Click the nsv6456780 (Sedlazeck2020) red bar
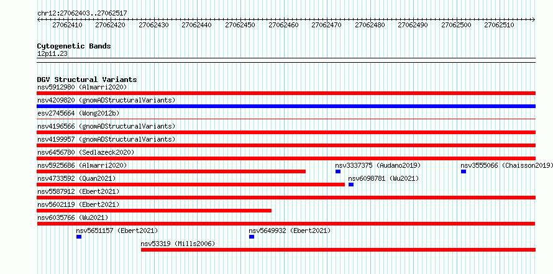The width and height of the screenshot is (553, 274). click(x=286, y=158)
